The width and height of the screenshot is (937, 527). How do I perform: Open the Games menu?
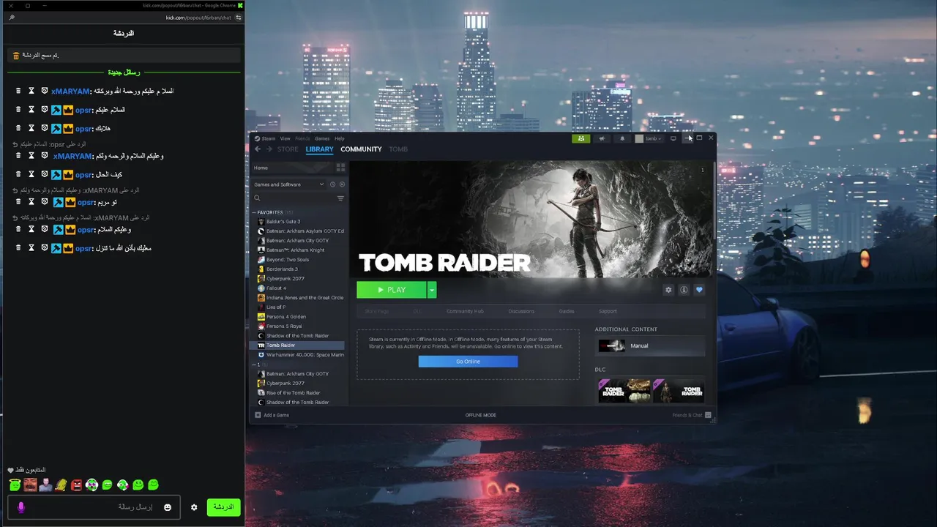click(x=322, y=138)
